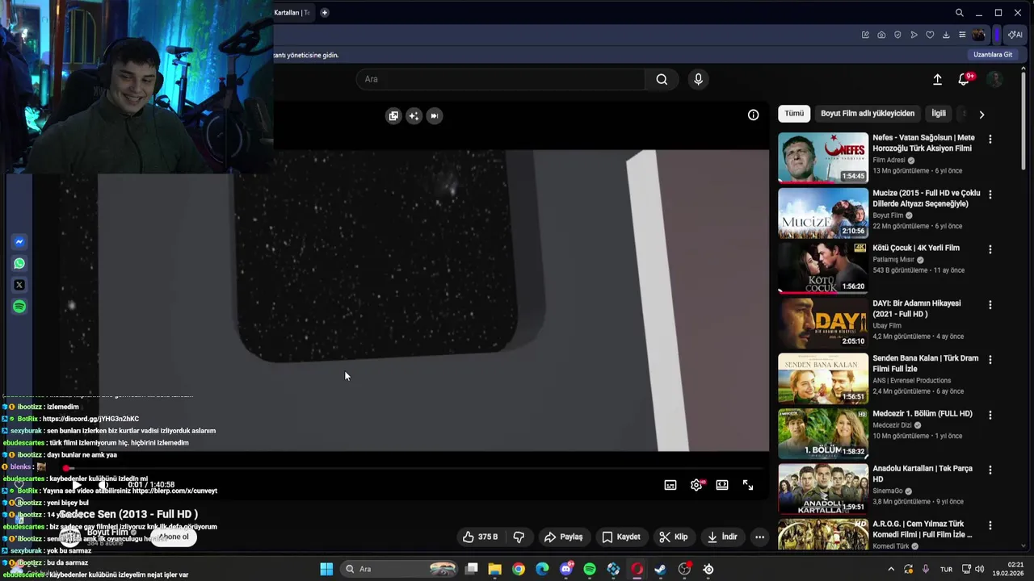Viewport: 1034px width, 581px height.
Task: Open Opera AI assistant button
Action: point(1015,35)
